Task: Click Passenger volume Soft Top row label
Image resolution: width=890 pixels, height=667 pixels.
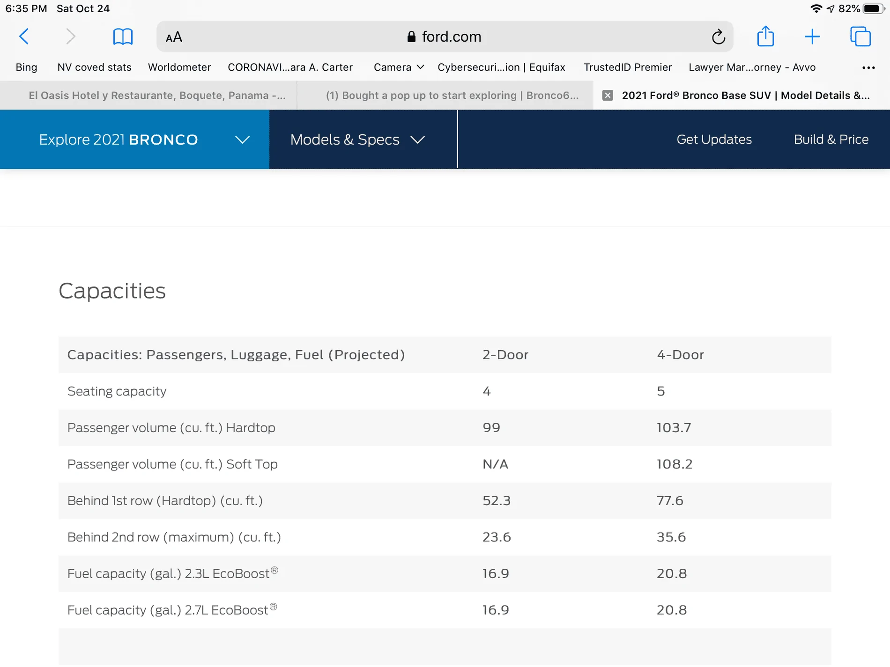Action: 172,464
